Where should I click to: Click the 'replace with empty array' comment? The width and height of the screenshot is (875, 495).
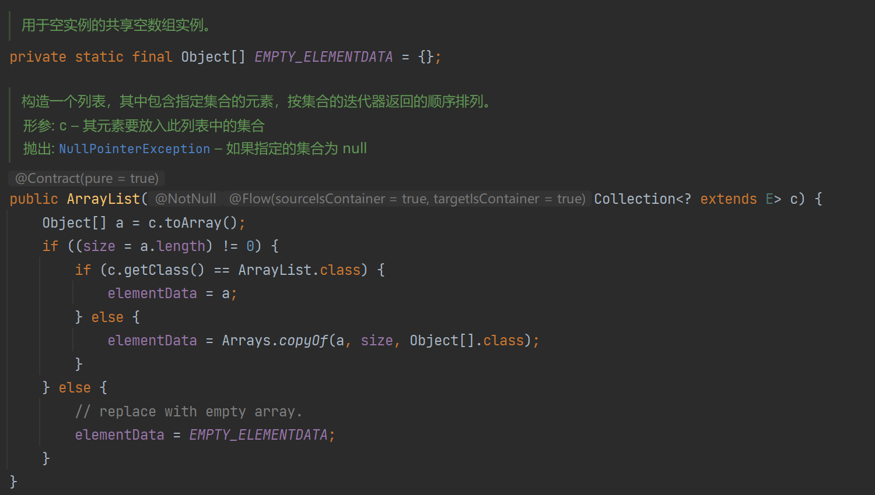coord(188,411)
